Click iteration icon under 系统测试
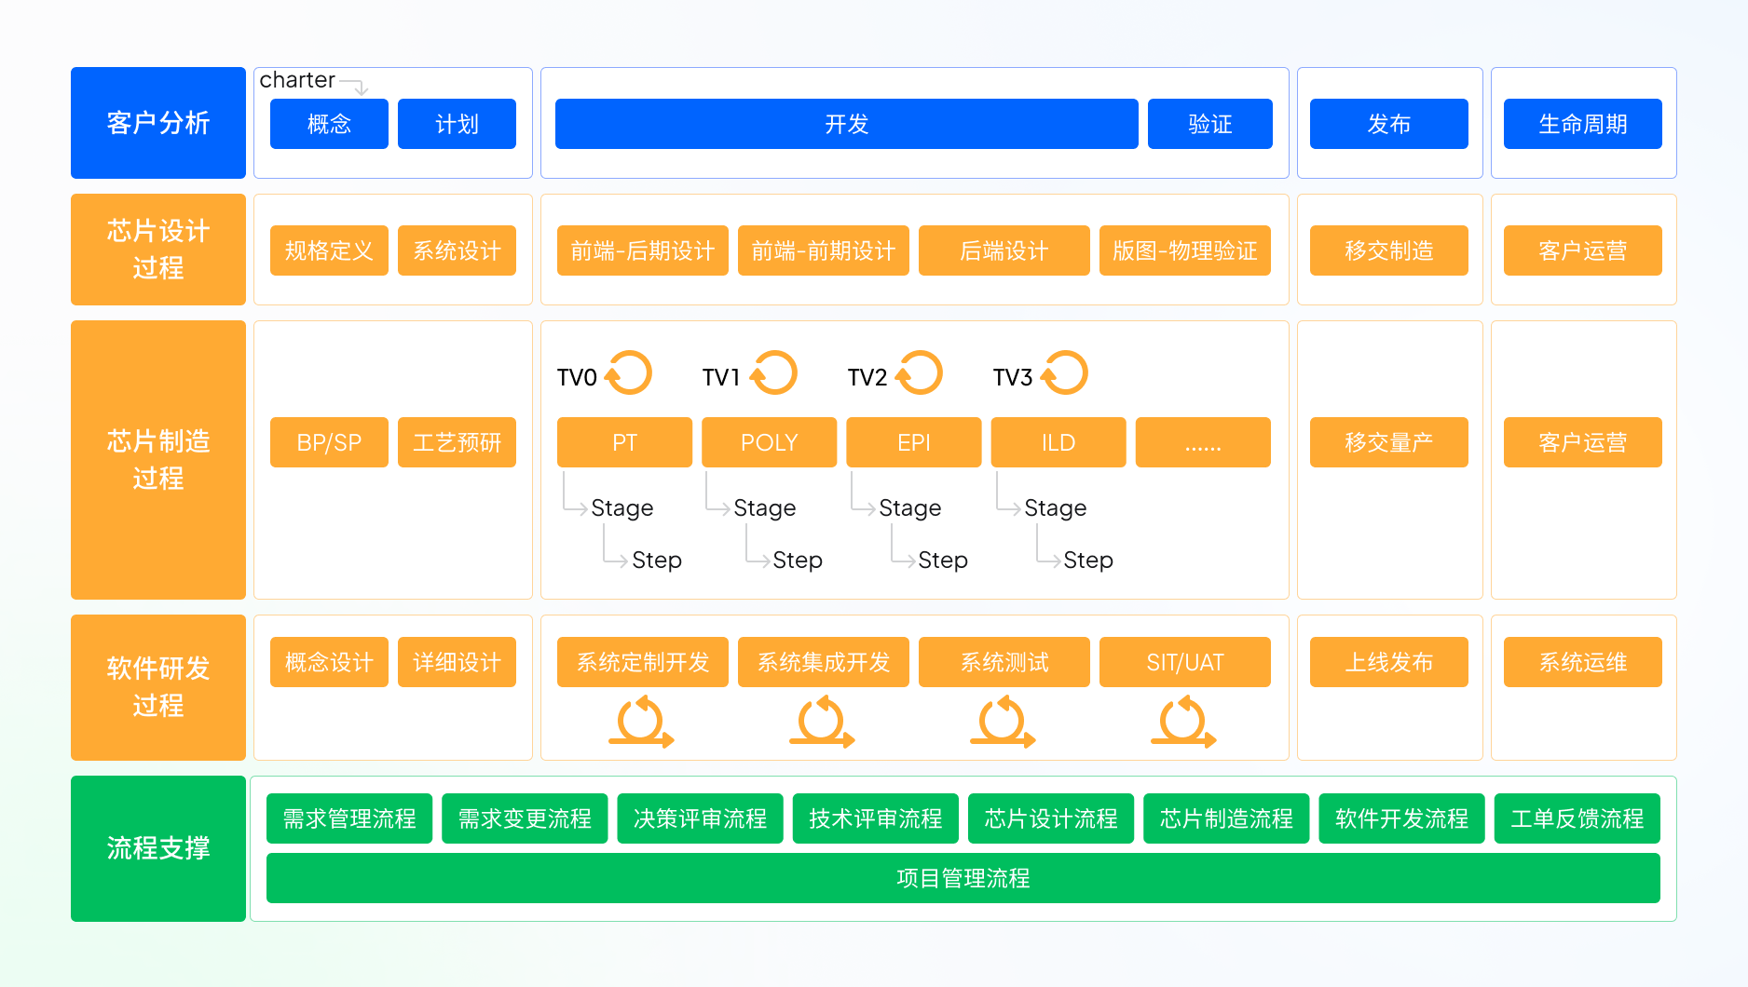The height and width of the screenshot is (987, 1748). click(1003, 722)
